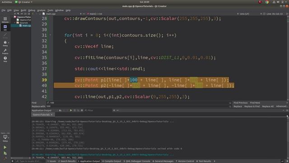Viewport: 289px width, 163px height.
Task: Click the green Run button
Action: (x=5, y=147)
